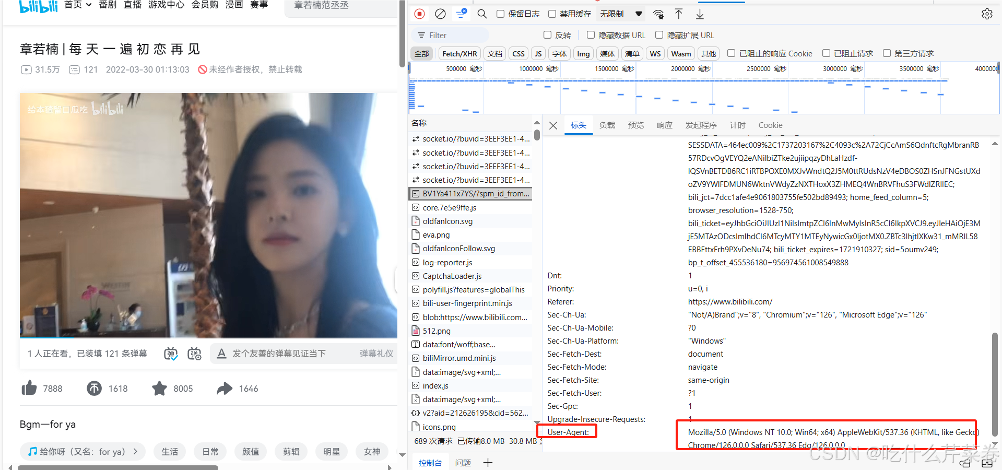Open 番剧 navigation link
Screen dimensions: 1002x470
pyautogui.click(x=108, y=5)
